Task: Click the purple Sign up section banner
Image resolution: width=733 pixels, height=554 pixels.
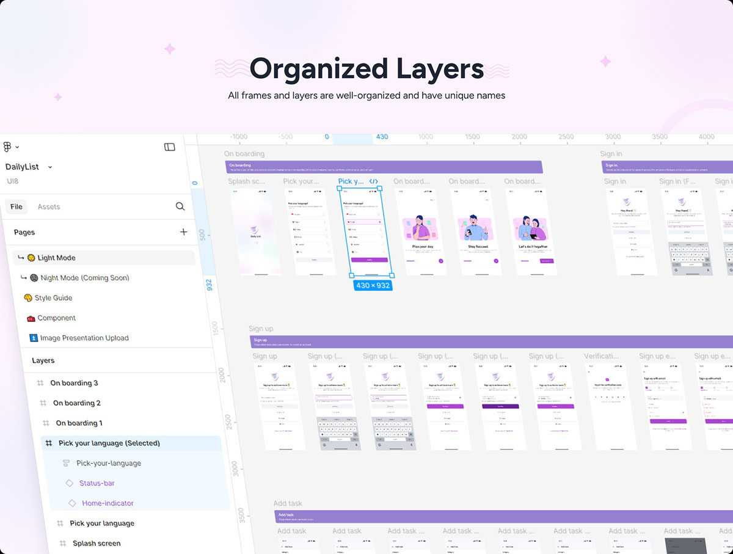Action: pos(491,341)
